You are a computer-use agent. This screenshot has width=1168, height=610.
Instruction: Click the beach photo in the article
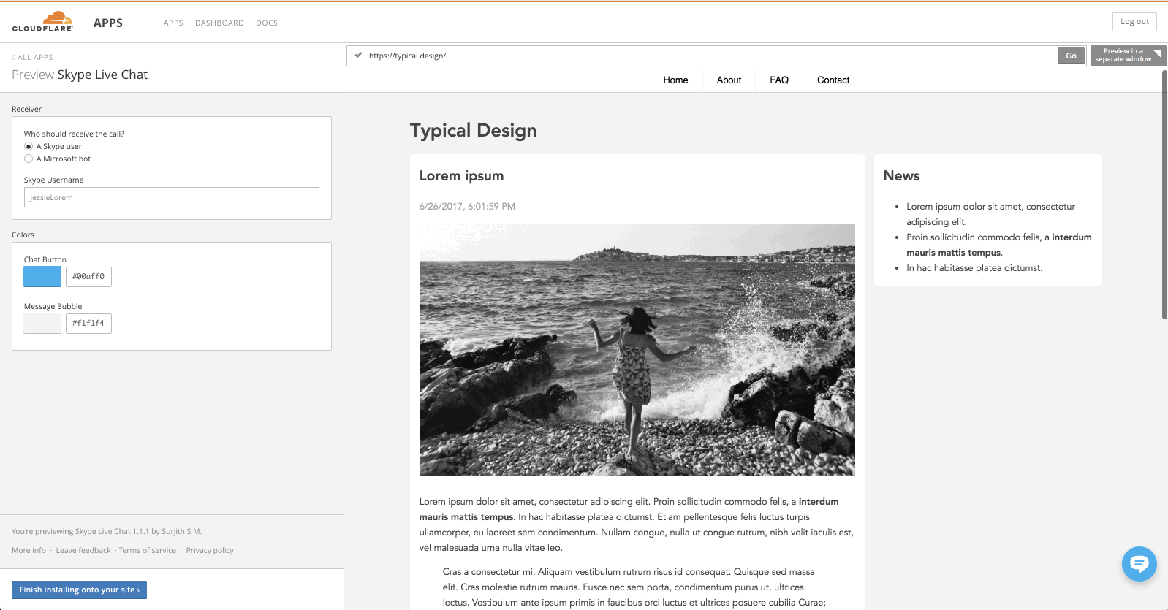coord(637,349)
